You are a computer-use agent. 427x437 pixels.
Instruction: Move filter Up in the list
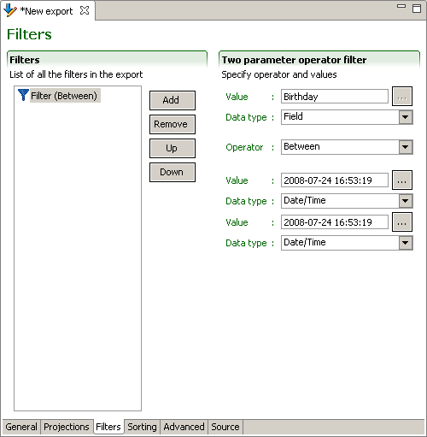coord(173,148)
